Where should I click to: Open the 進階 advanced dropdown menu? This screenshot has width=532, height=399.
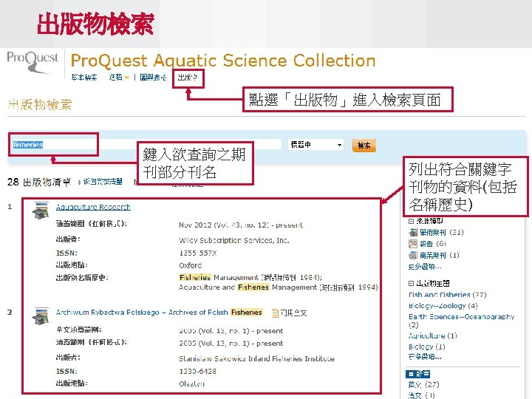[119, 78]
